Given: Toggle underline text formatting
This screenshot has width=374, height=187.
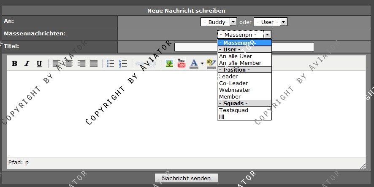Looking at the screenshot, I should tap(39, 64).
